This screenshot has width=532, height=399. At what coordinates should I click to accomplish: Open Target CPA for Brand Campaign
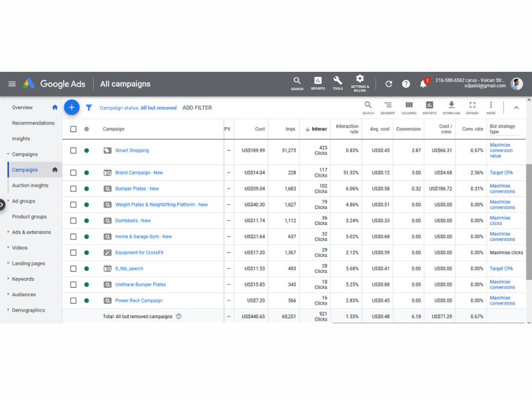click(501, 173)
